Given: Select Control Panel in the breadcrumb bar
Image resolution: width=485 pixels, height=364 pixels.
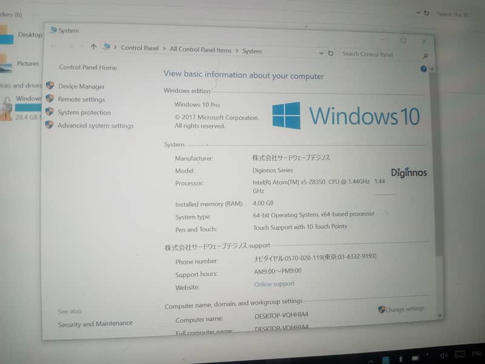Looking at the screenshot, I should point(139,48).
